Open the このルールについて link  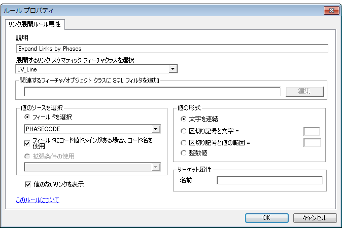pyautogui.click(x=38, y=200)
